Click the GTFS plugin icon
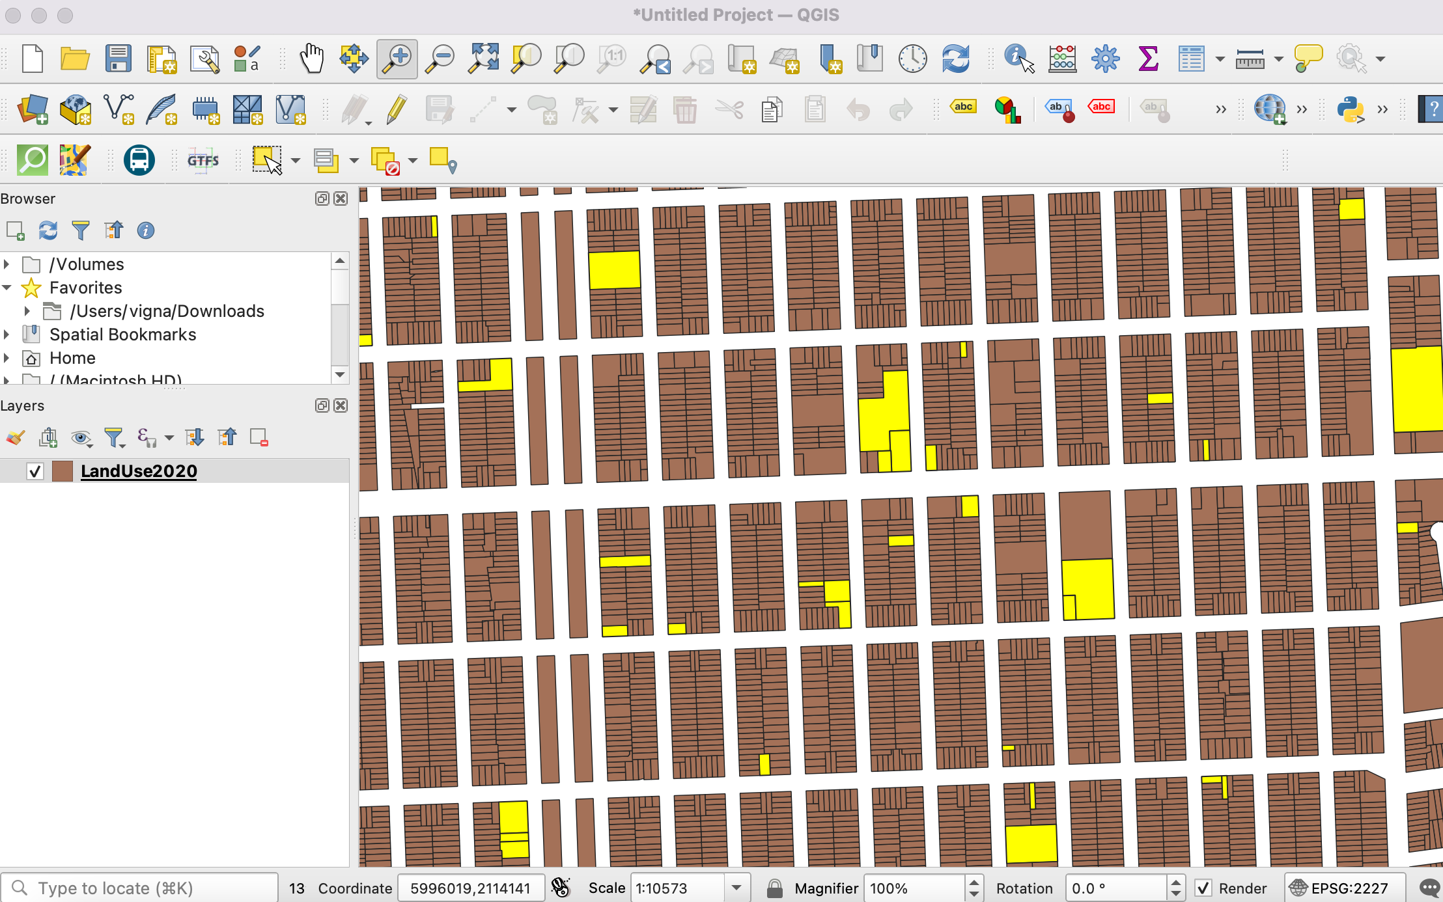Image resolution: width=1443 pixels, height=902 pixels. [x=203, y=160]
